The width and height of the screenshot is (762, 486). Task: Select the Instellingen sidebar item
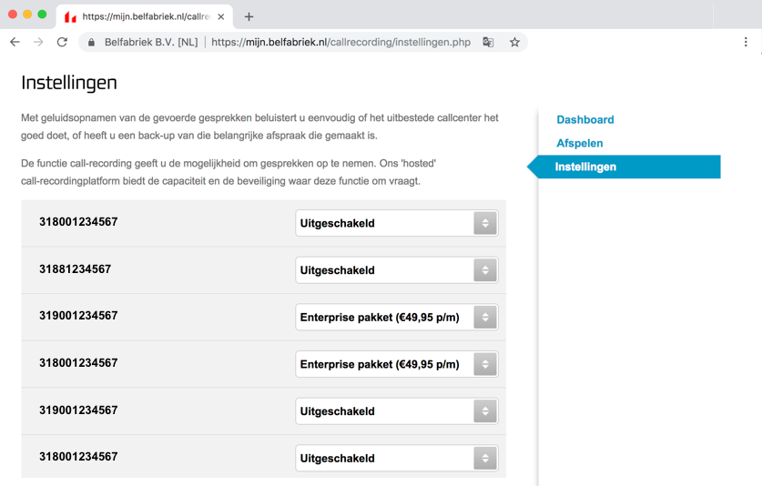624,167
